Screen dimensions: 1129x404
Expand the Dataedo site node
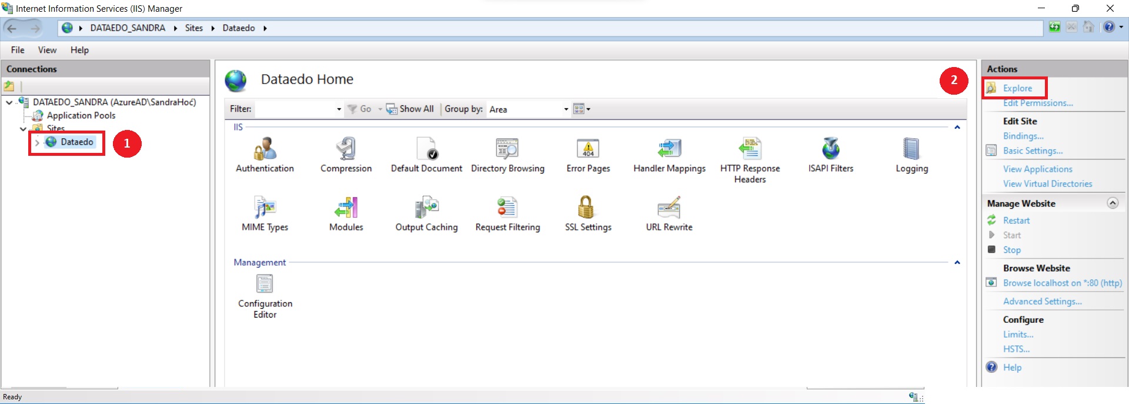37,142
